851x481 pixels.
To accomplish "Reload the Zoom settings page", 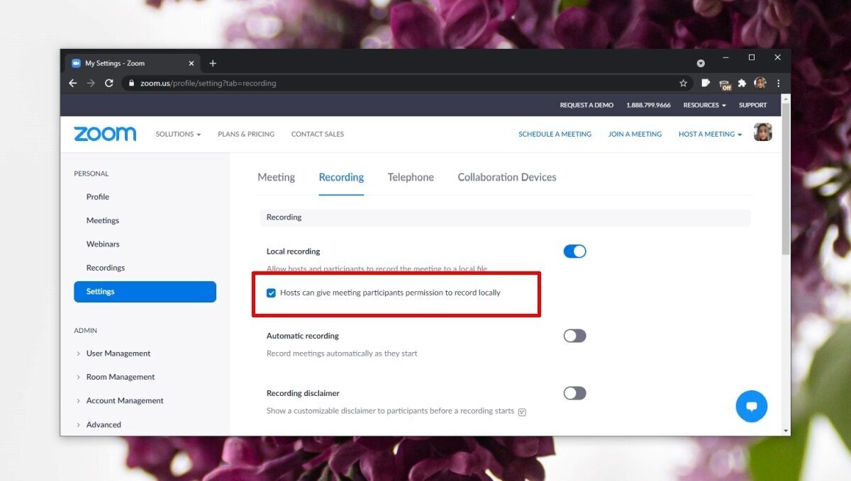I will (109, 83).
